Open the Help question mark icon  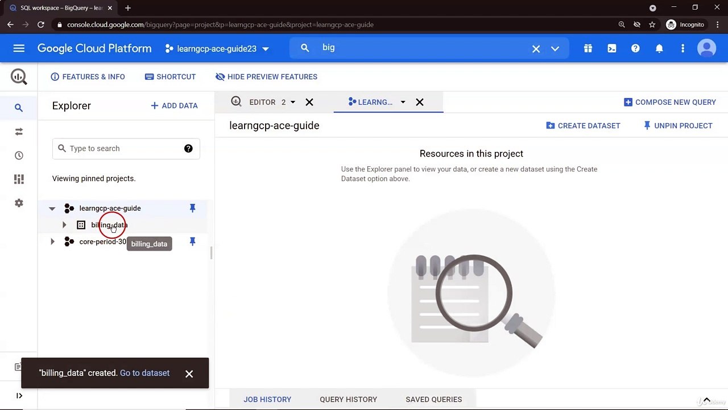pyautogui.click(x=635, y=48)
